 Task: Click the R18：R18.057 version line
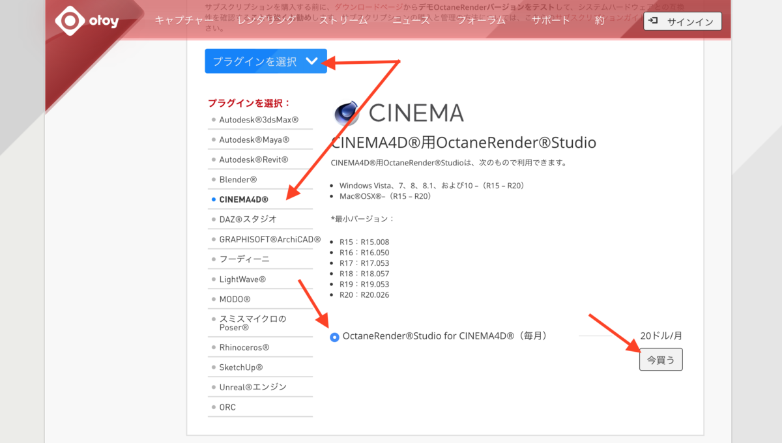(x=364, y=274)
